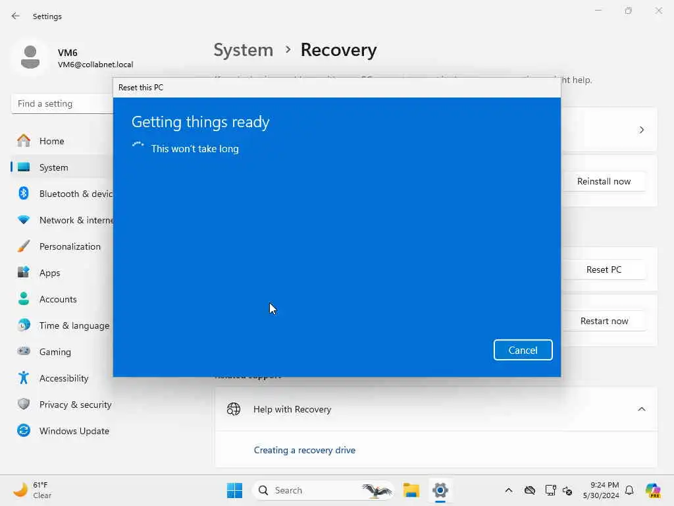
Task: Click the Settings back arrow
Action: click(16, 16)
